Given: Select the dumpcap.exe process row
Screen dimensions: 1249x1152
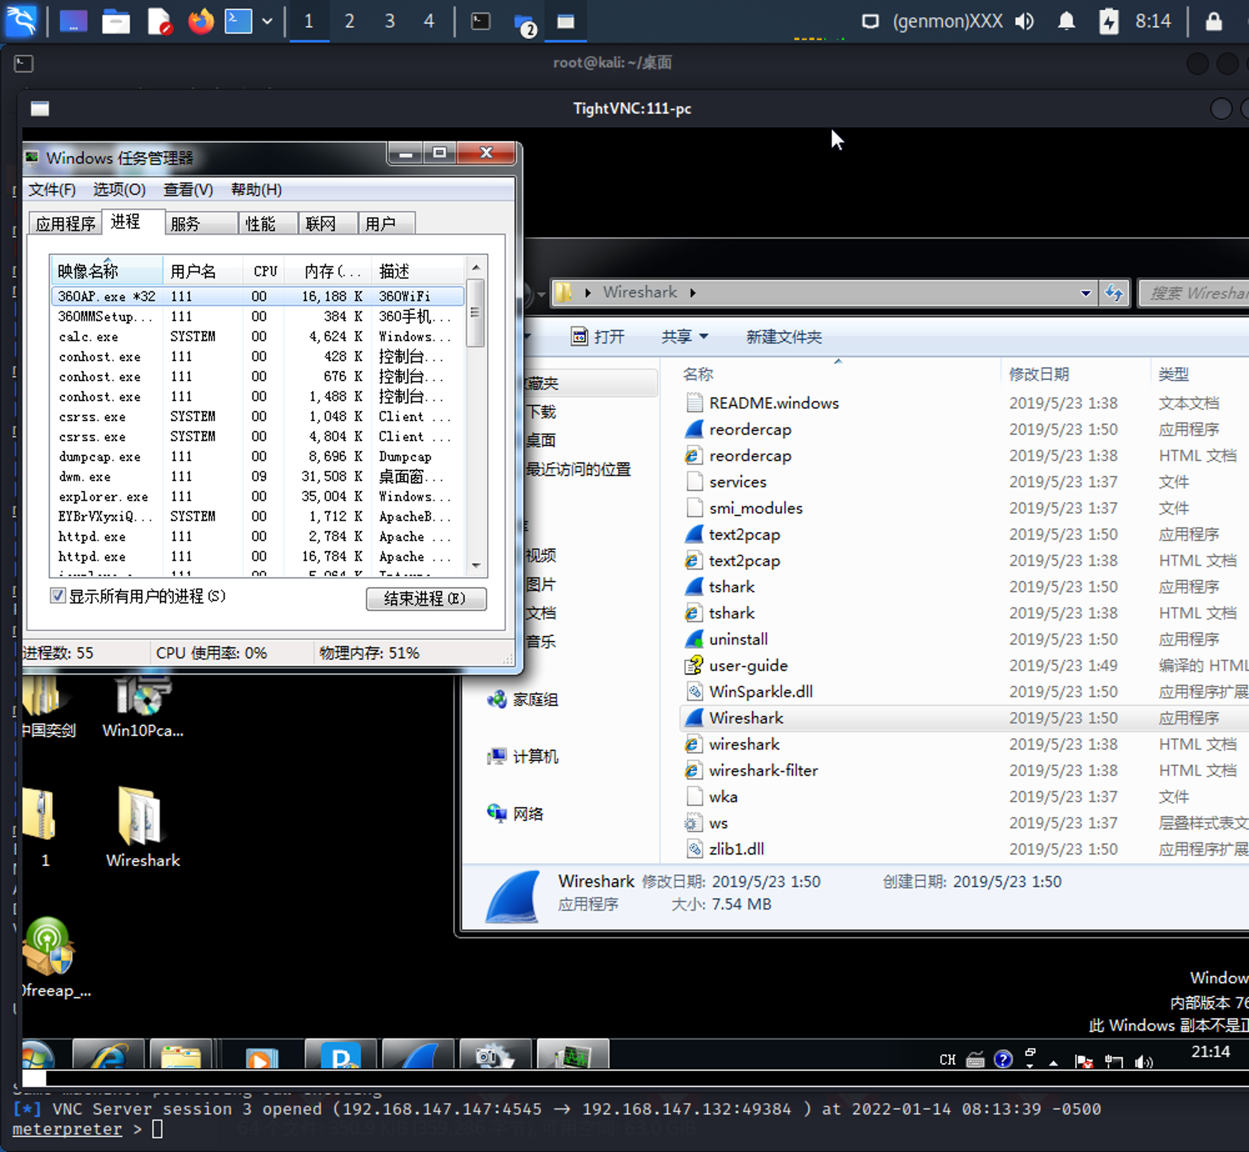Looking at the screenshot, I should point(257,456).
